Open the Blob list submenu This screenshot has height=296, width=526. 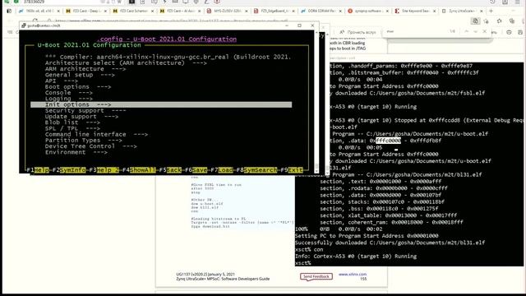(x=72, y=123)
